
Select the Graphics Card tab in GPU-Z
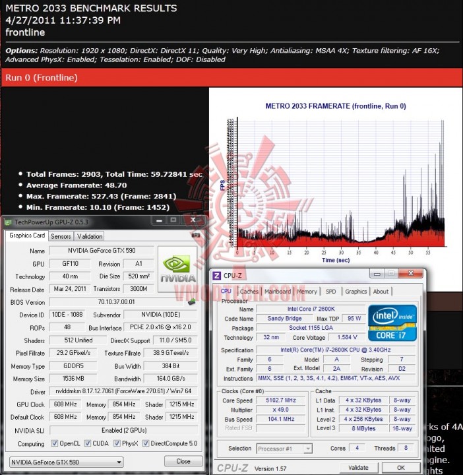pos(27,236)
